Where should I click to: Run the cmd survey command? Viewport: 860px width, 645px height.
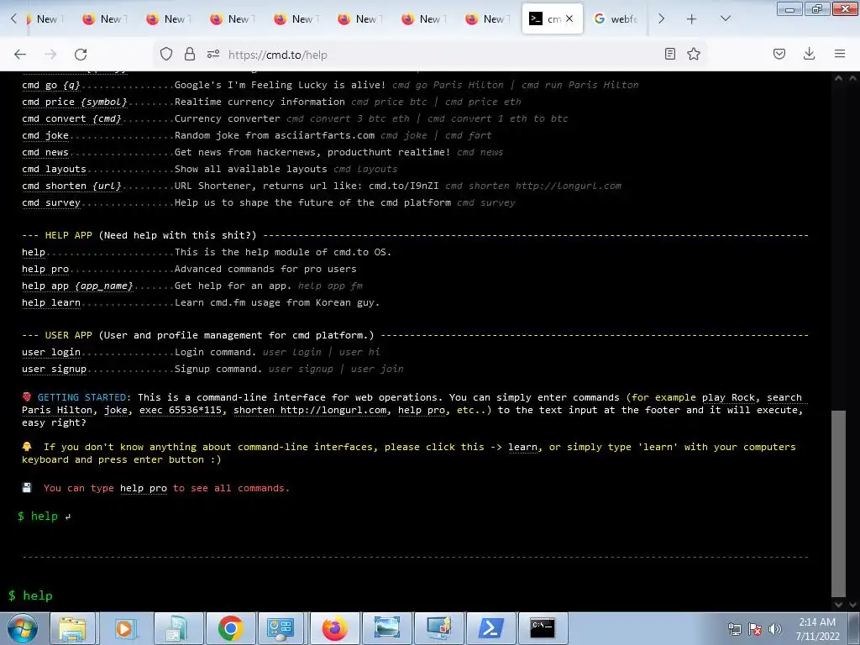pos(51,203)
